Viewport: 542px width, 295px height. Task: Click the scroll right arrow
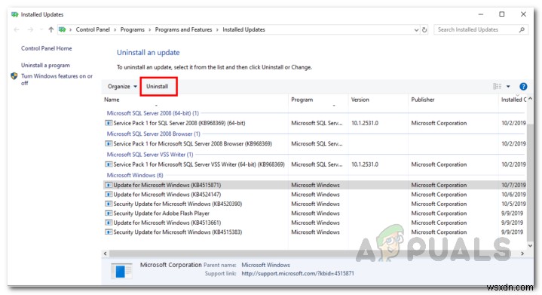pos(522,254)
